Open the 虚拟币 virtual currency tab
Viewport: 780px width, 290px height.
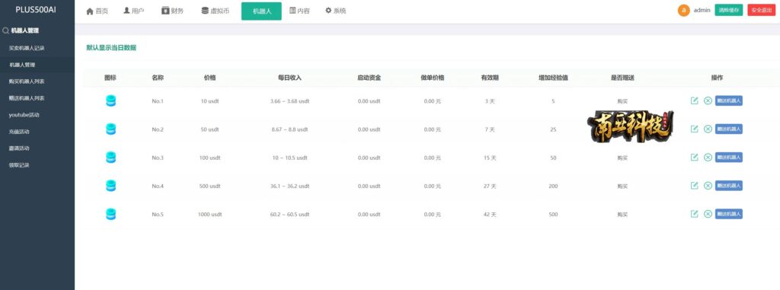216,11
